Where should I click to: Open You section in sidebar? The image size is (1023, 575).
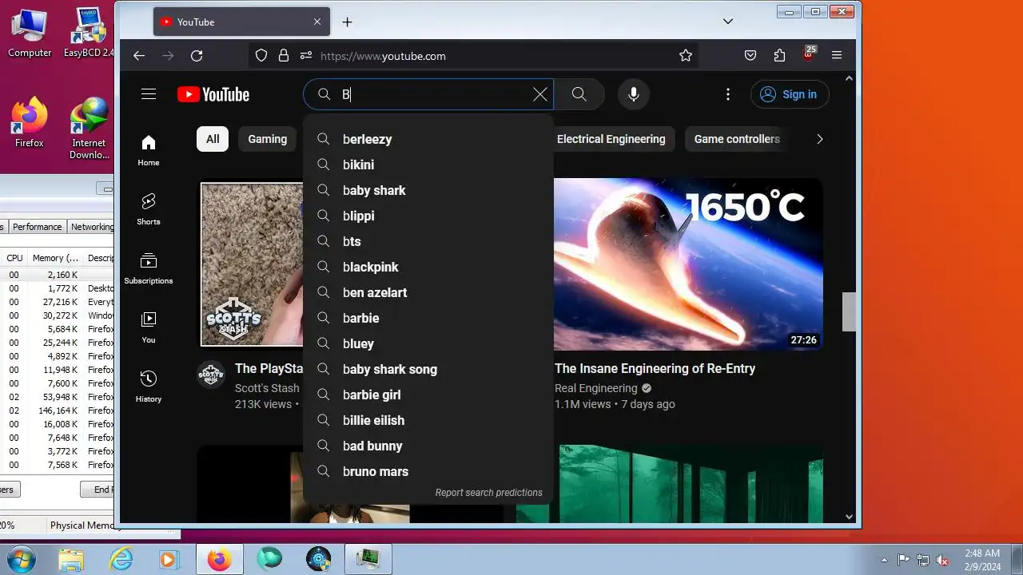click(149, 327)
